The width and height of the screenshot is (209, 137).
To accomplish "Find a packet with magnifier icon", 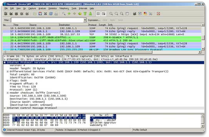I will (64, 14).
